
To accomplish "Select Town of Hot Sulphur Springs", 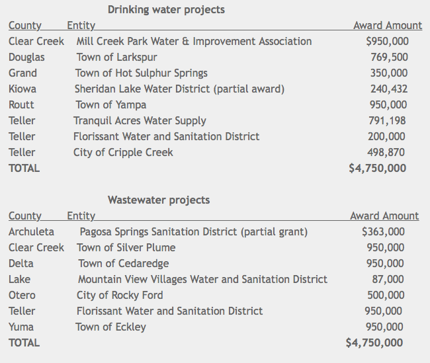I will (142, 73).
